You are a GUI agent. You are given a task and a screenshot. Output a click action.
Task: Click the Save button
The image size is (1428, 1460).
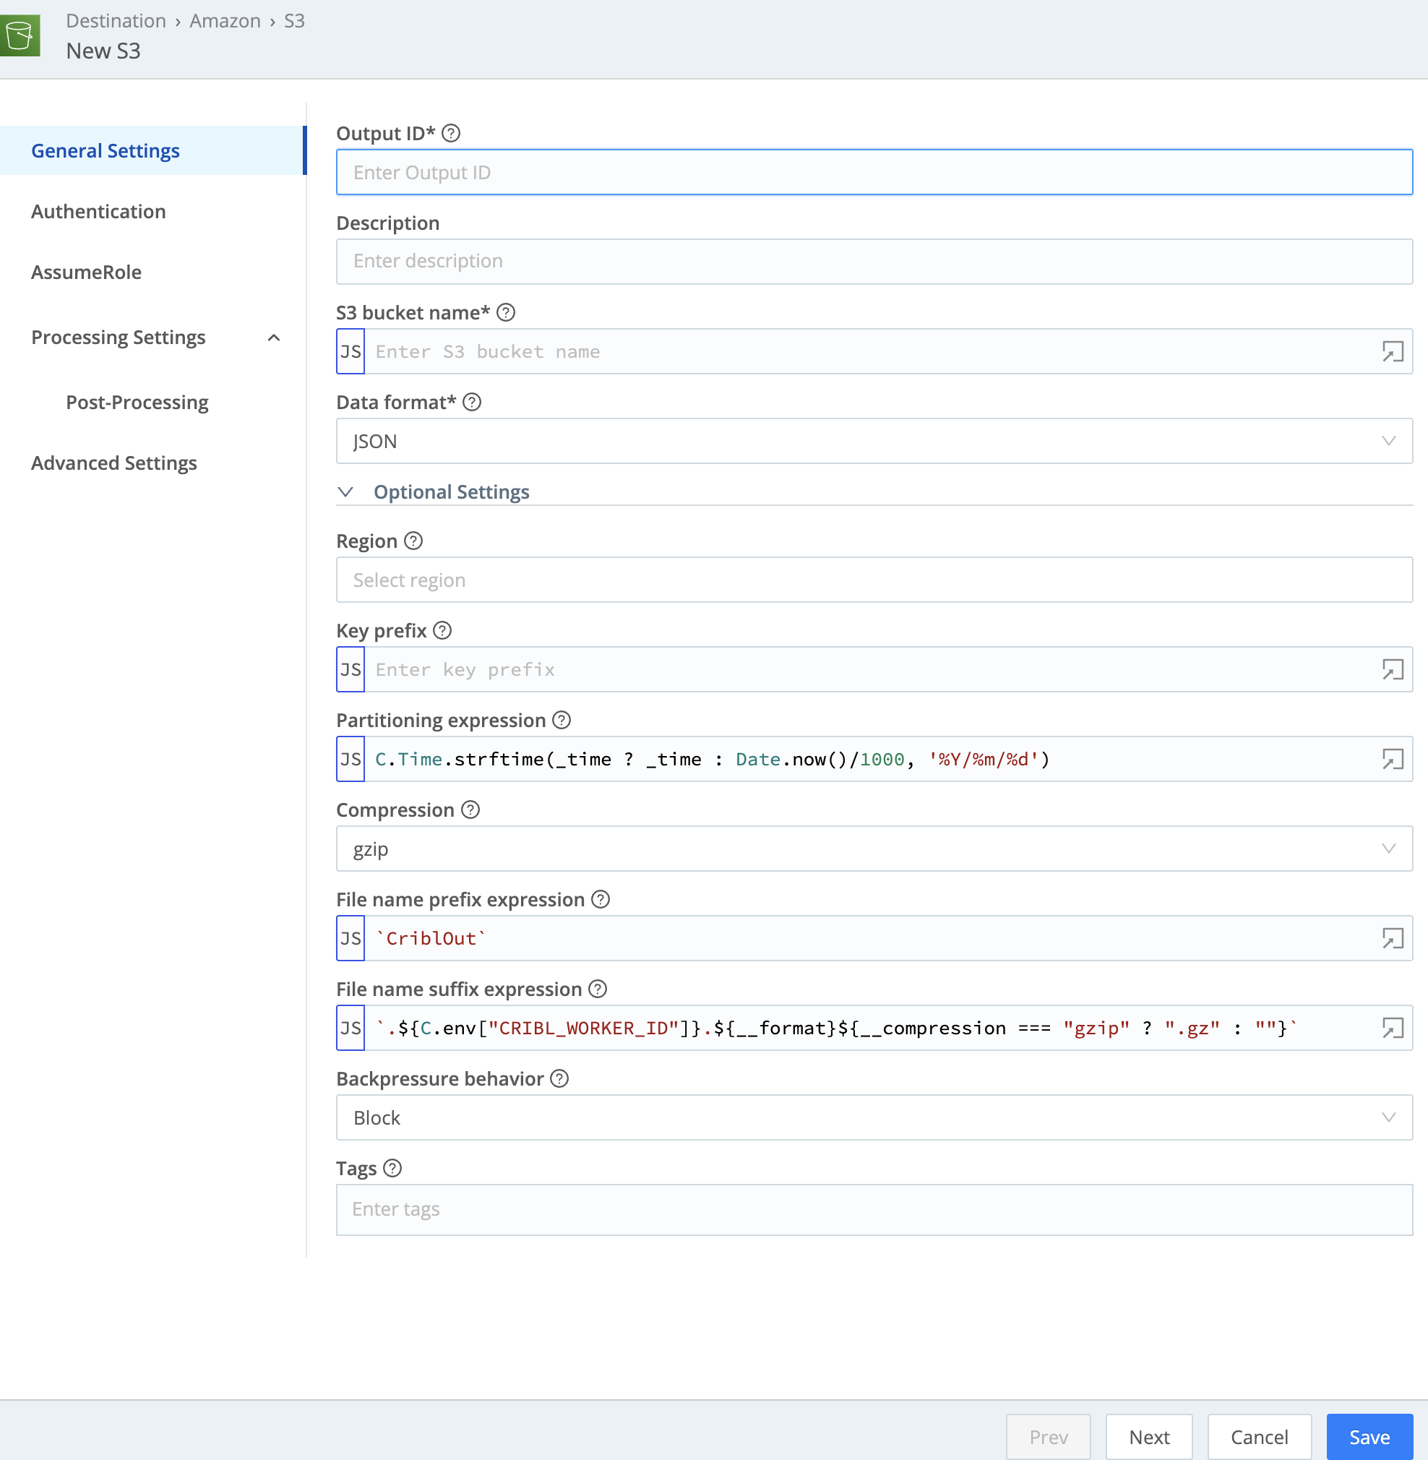point(1369,1437)
